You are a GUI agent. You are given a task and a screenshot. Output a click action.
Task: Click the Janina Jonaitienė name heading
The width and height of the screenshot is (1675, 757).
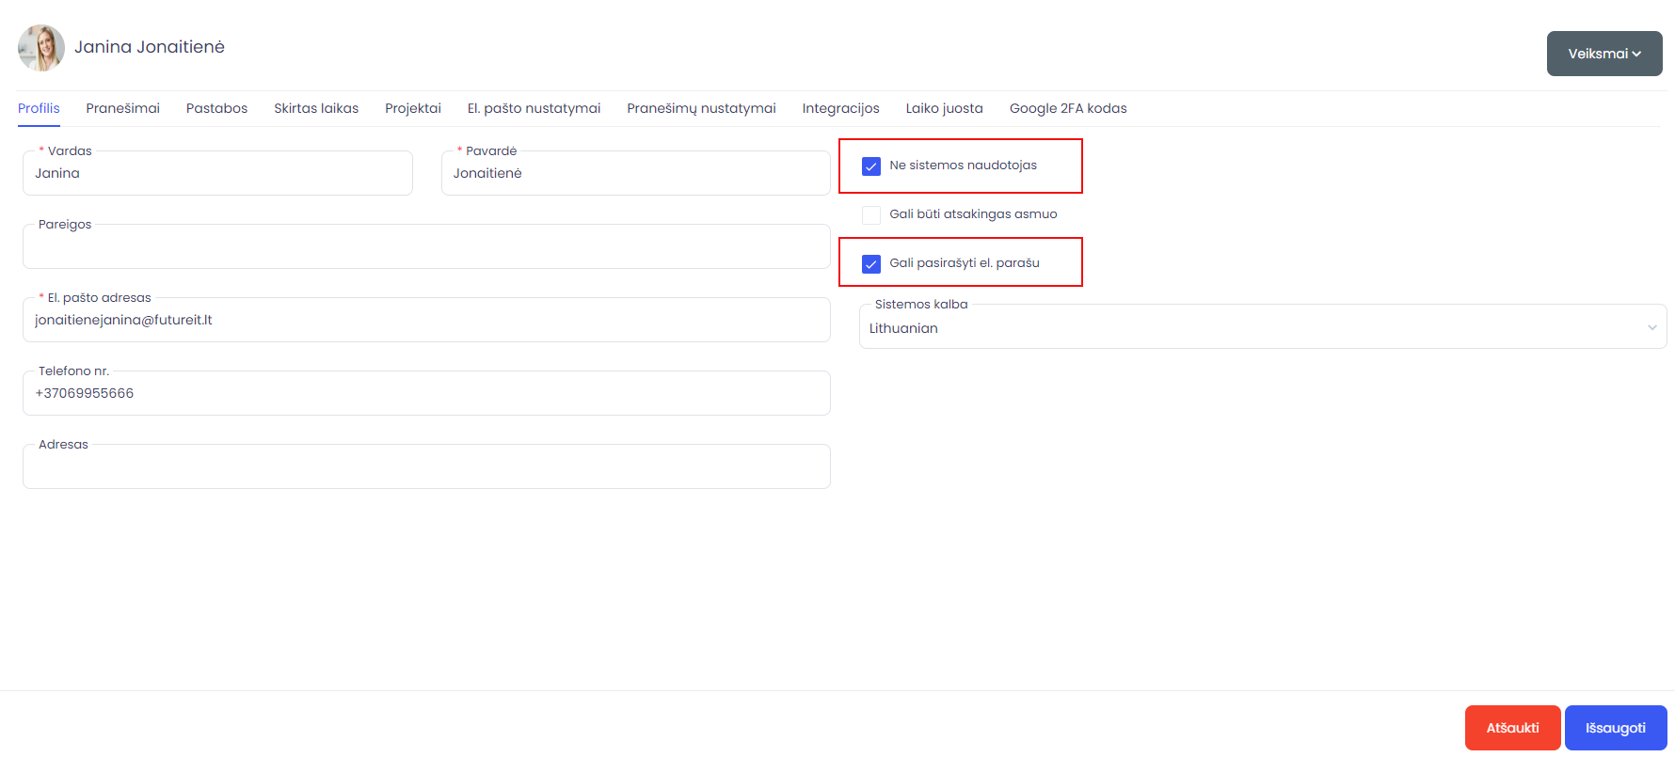[x=150, y=47]
